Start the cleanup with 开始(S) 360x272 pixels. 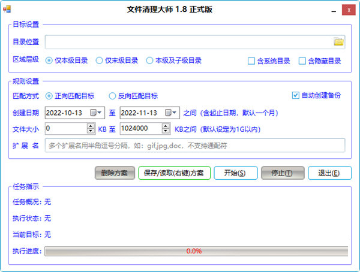236,173
